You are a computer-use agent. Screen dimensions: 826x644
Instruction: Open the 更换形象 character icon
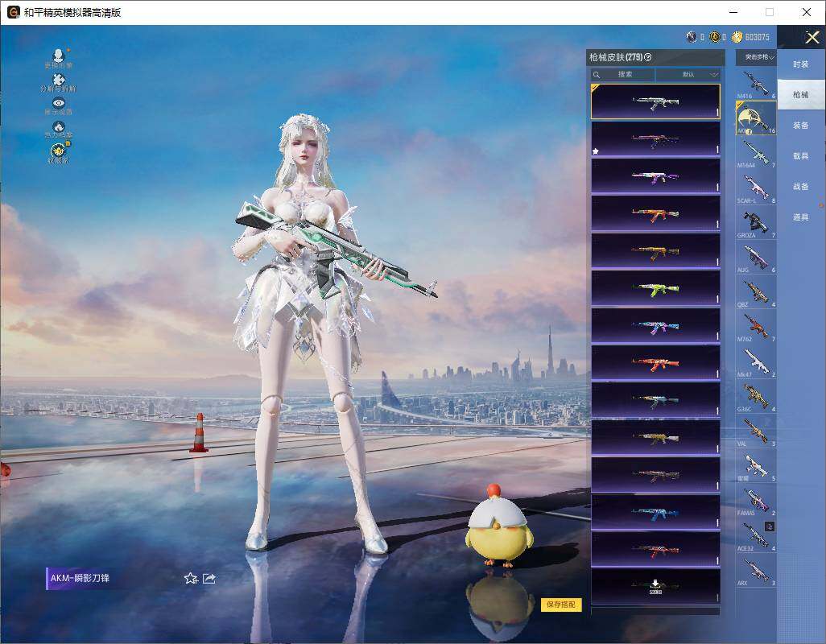pos(59,56)
